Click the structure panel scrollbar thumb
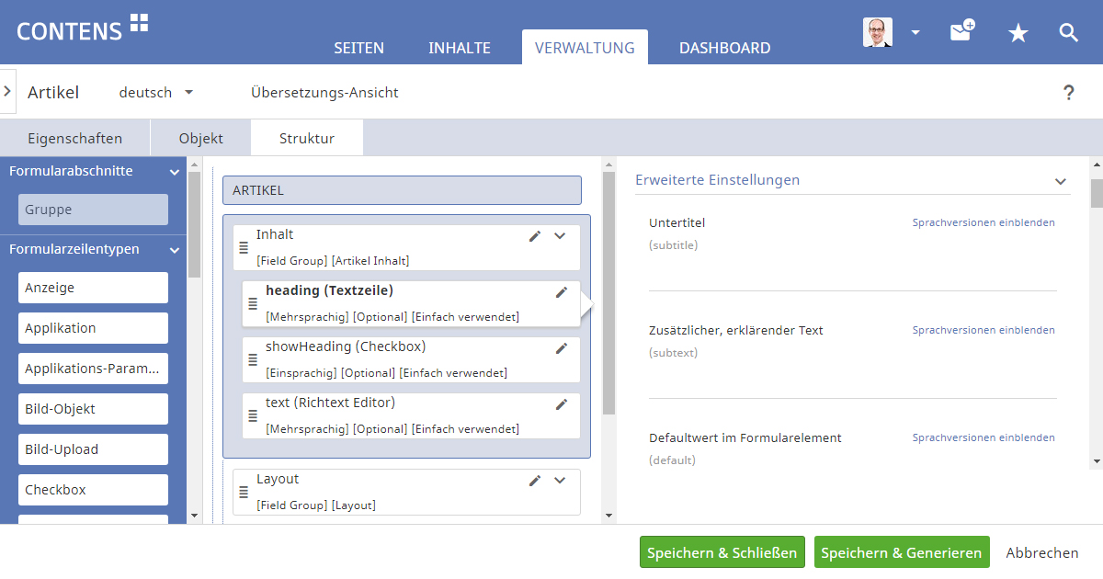1103x579 pixels. point(608,292)
